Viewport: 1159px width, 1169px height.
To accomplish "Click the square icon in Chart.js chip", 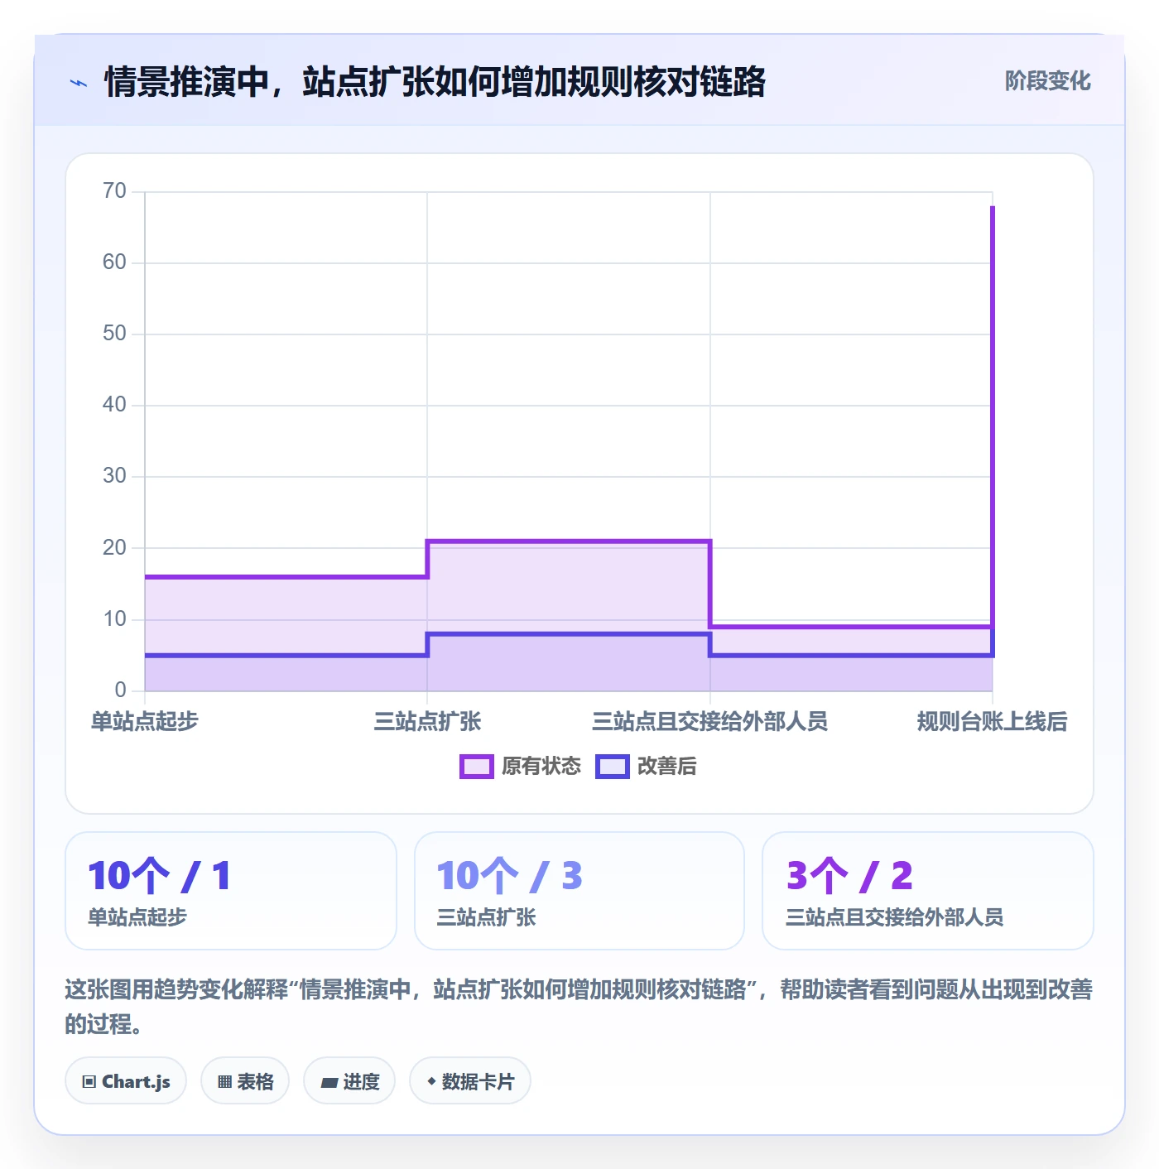I will 89,1082.
